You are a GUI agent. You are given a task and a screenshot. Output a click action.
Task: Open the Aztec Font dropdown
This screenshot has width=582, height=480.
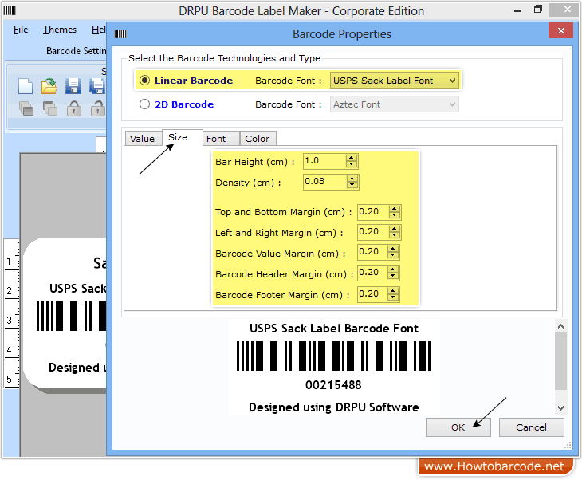click(394, 104)
